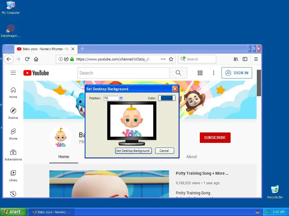Image resolution: width=289 pixels, height=216 pixels.
Task: Open My Computer desktop icon
Action: point(11,7)
